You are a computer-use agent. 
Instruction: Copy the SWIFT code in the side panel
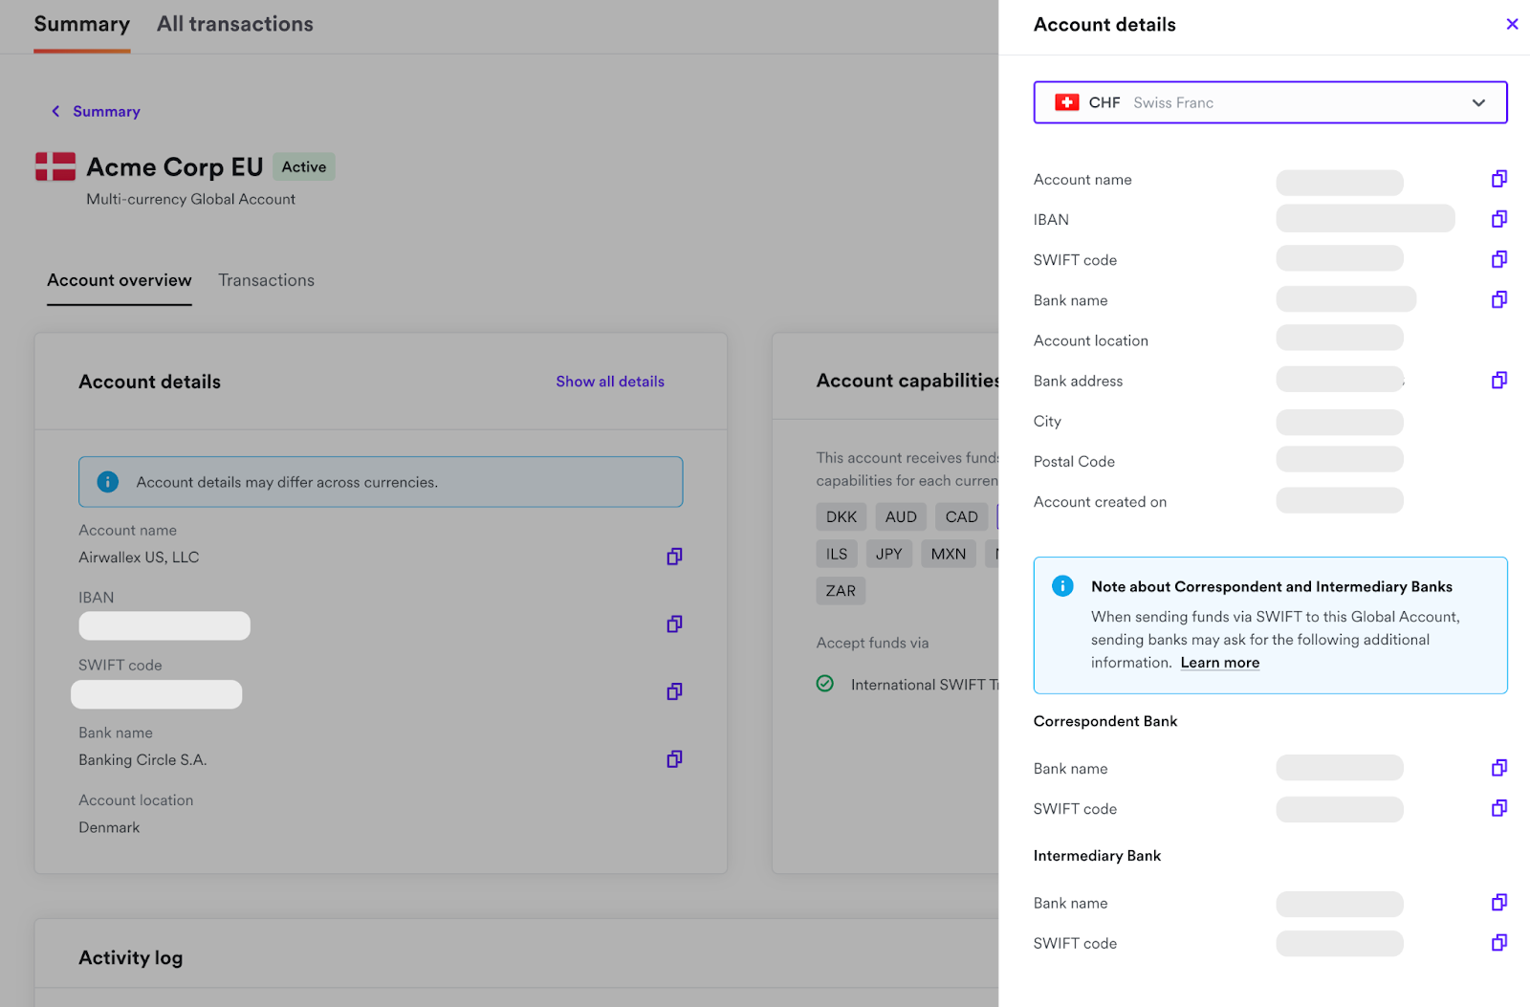pyautogui.click(x=1498, y=259)
